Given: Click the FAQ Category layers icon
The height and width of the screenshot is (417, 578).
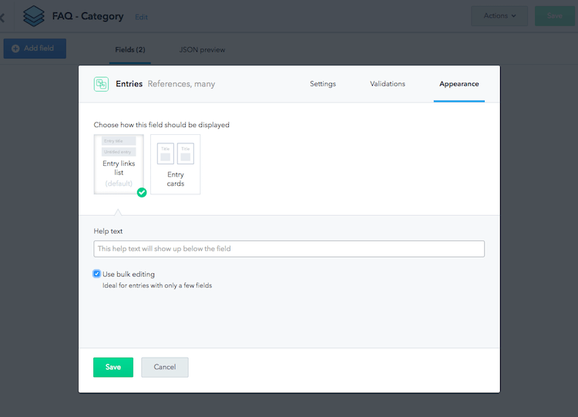Looking at the screenshot, I should tap(34, 16).
